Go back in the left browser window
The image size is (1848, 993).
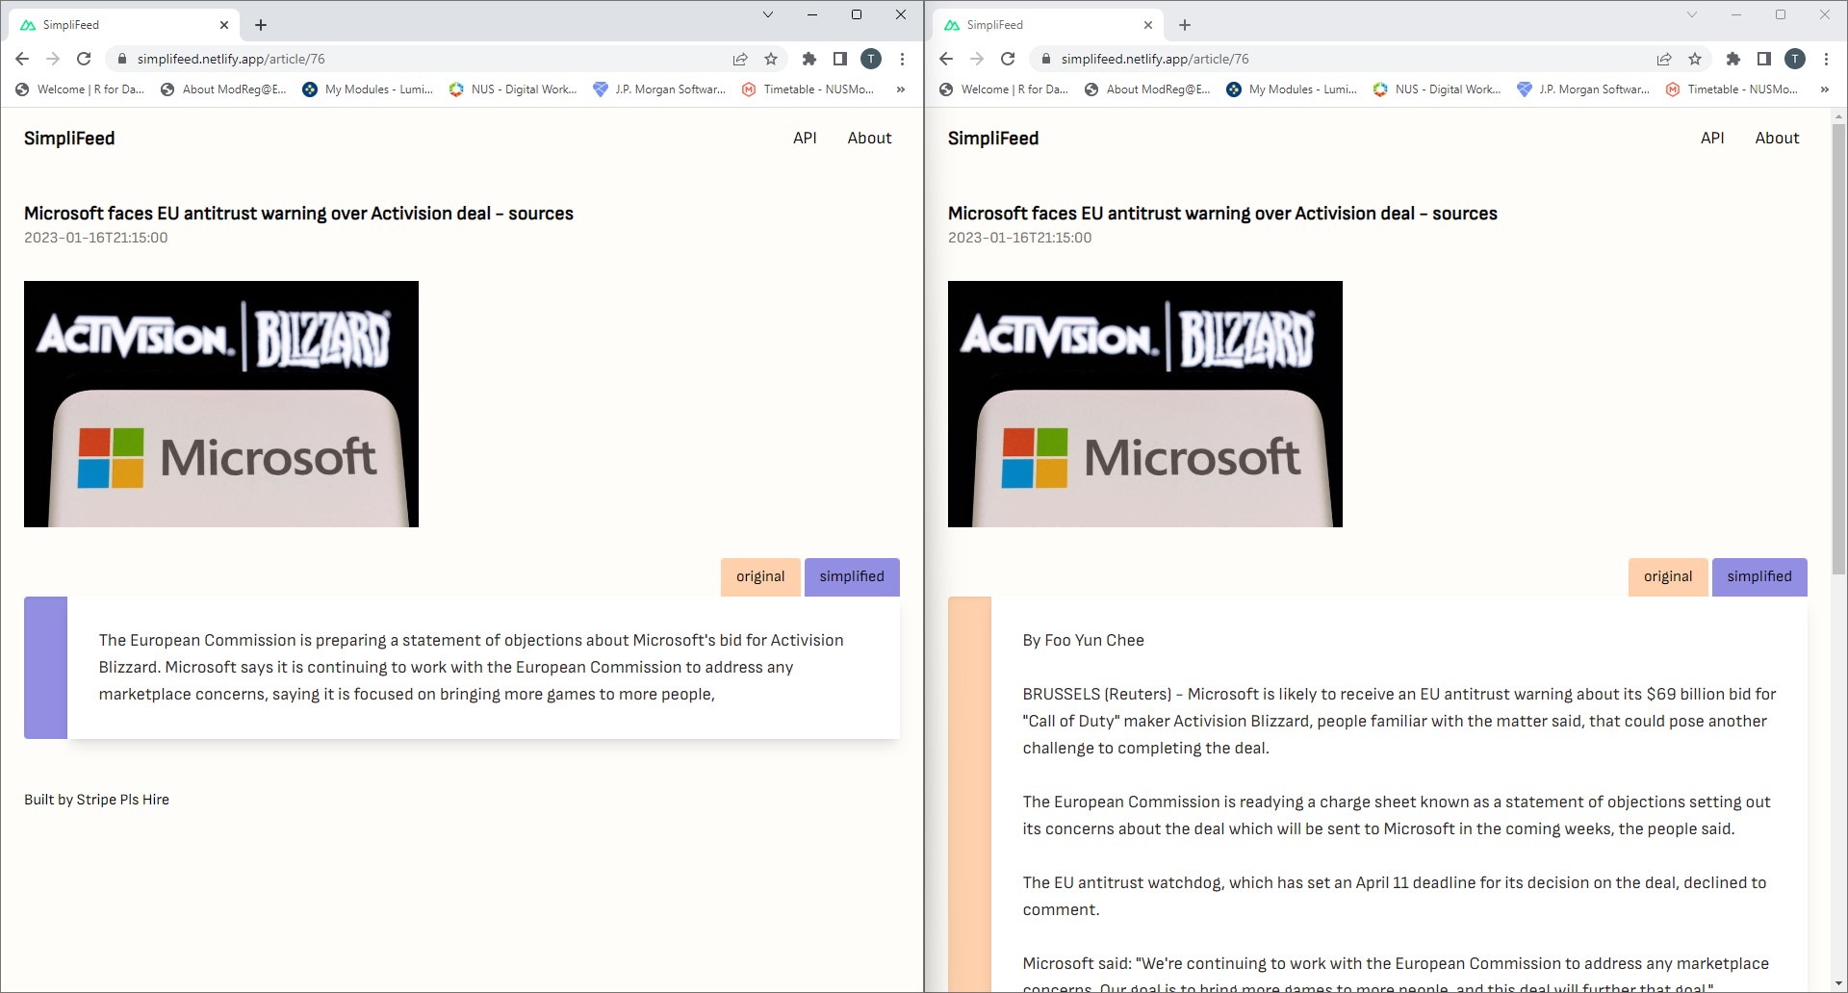click(x=22, y=59)
